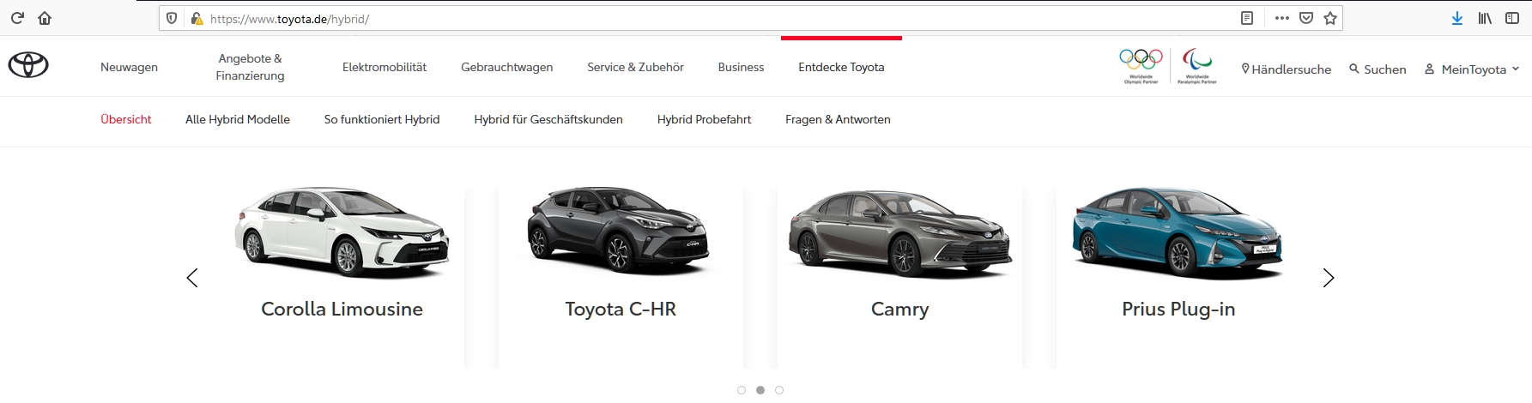Click the gray Toyota C-HR image
The width and height of the screenshot is (1532, 403).
pyautogui.click(x=618, y=230)
